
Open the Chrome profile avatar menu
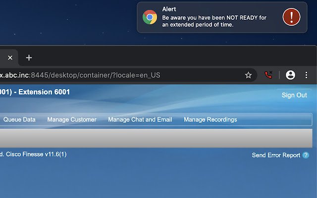290,75
